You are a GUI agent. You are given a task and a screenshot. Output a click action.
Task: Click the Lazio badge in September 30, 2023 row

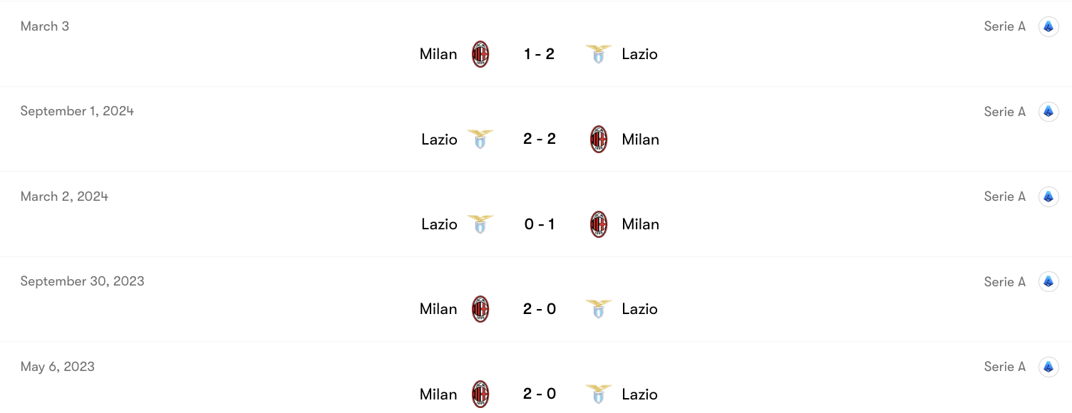[599, 308]
